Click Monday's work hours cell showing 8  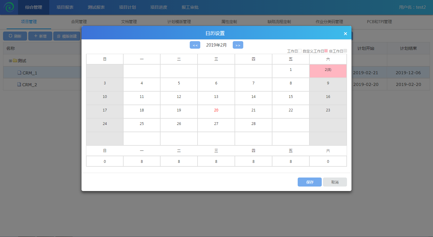[142, 161]
